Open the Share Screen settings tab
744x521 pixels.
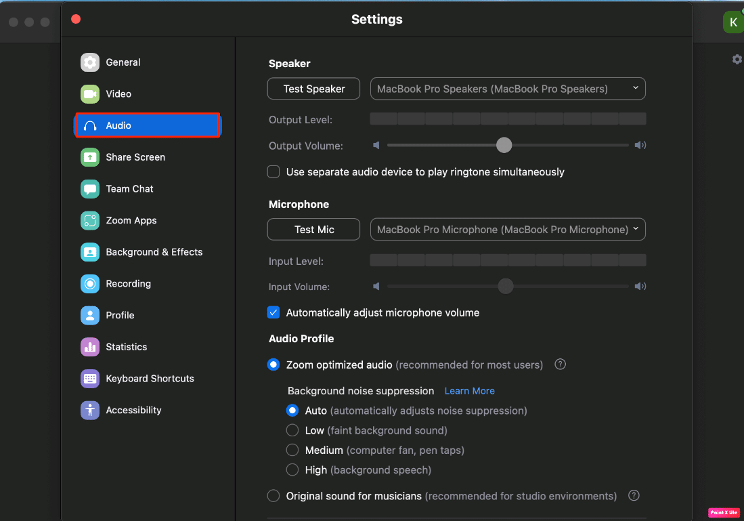(148, 157)
